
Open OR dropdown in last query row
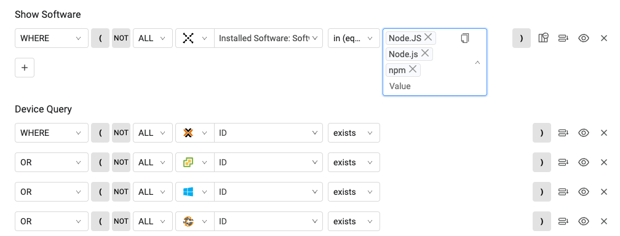52,221
